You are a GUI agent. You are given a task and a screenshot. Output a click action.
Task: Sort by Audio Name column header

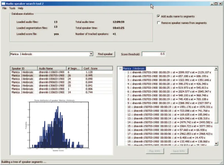click(52, 68)
